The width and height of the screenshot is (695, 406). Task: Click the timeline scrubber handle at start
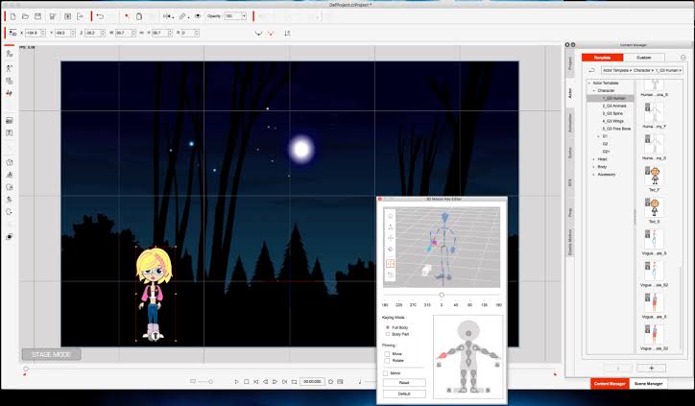[x=26, y=370]
